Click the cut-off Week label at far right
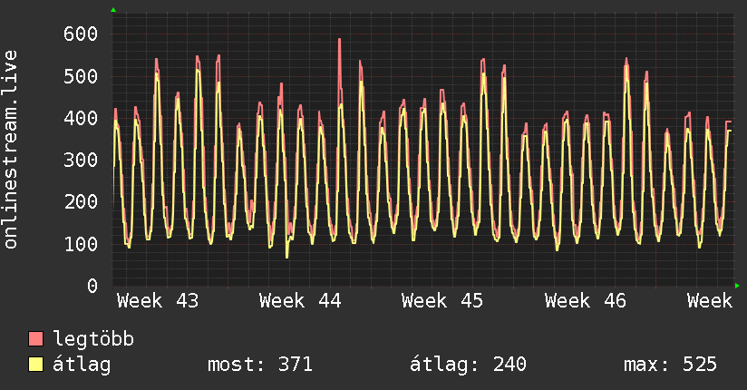Screen dimensions: 747x390 click(x=709, y=301)
